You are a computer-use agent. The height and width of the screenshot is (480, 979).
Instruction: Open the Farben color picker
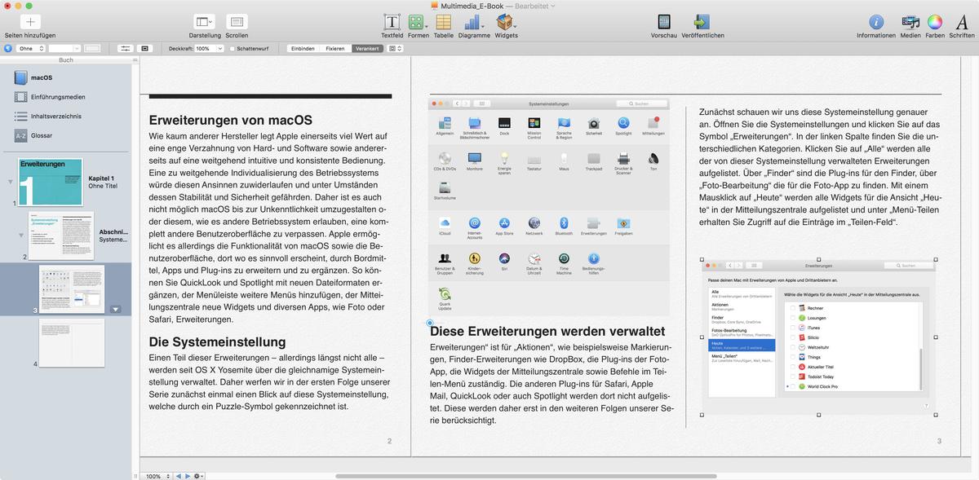(x=935, y=22)
